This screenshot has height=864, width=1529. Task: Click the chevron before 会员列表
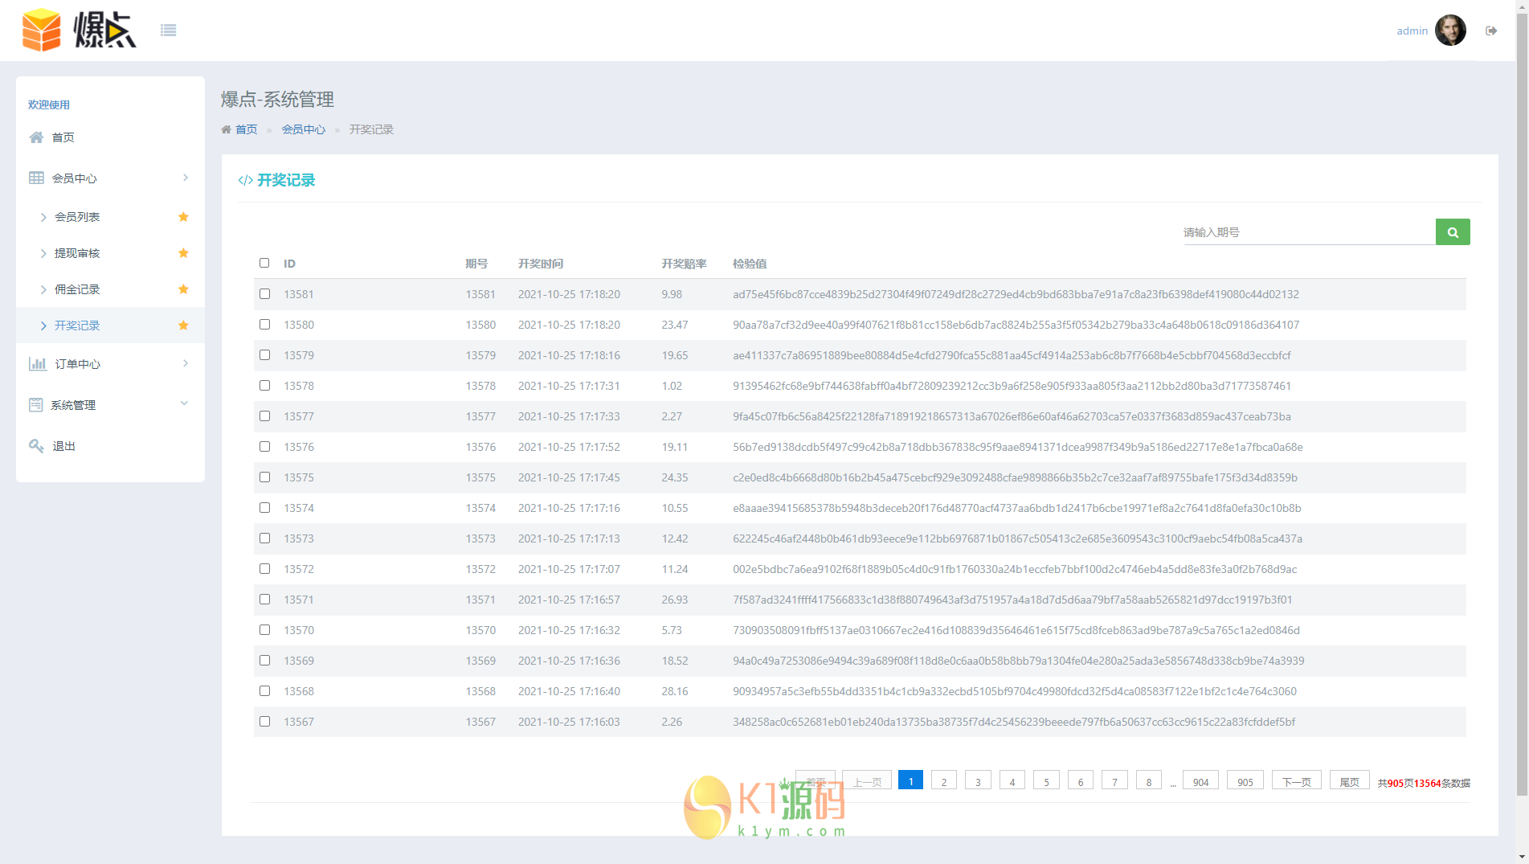(x=43, y=217)
